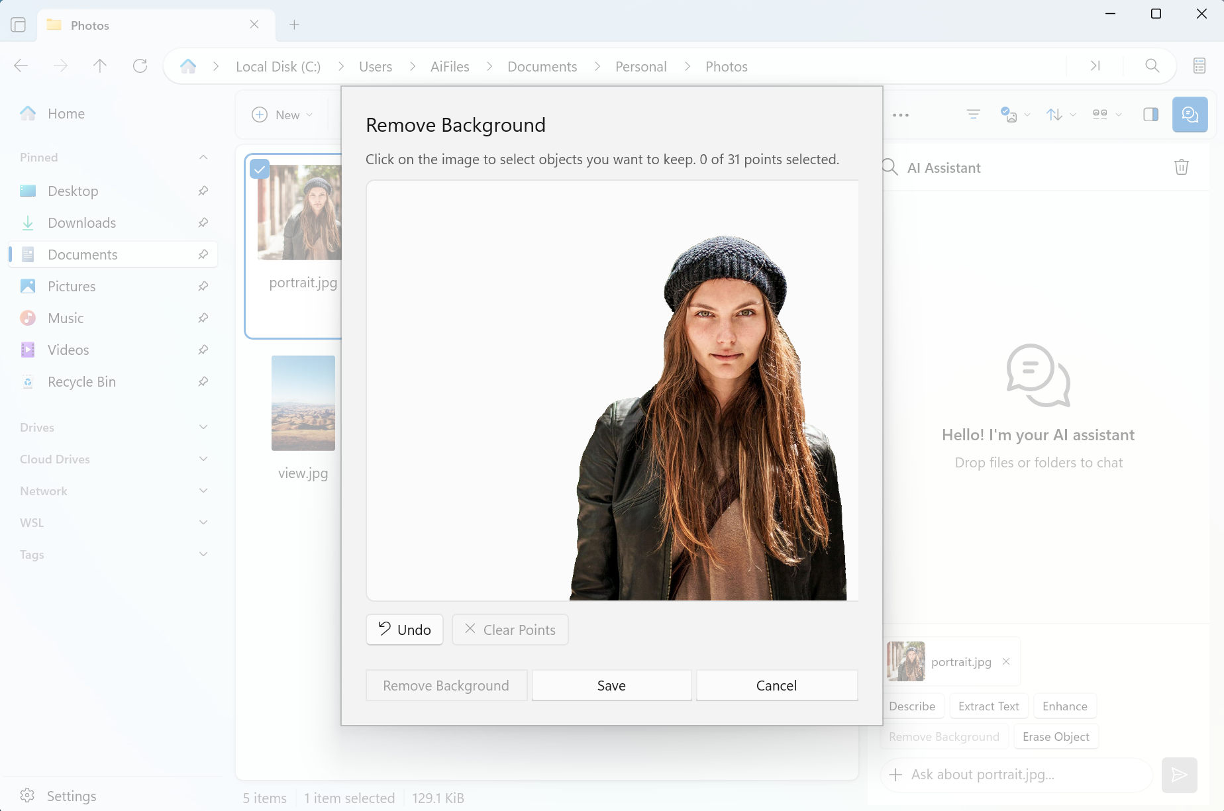Expand the Tags section
This screenshot has width=1224, height=811.
(203, 554)
